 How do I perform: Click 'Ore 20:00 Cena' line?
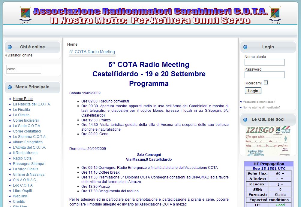[95, 134]
